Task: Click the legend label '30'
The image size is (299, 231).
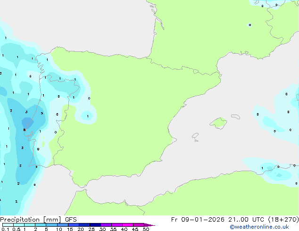Action: [x=102, y=229]
